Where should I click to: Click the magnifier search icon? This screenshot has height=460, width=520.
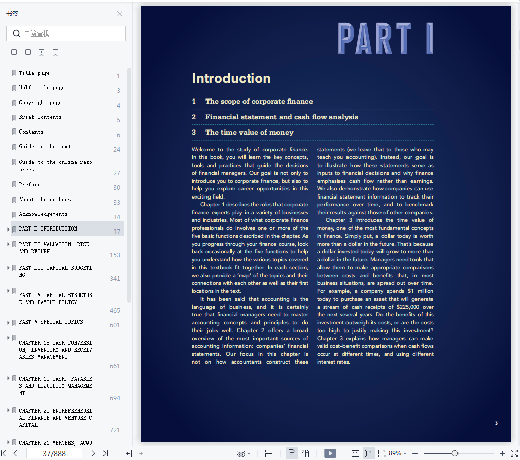click(17, 34)
